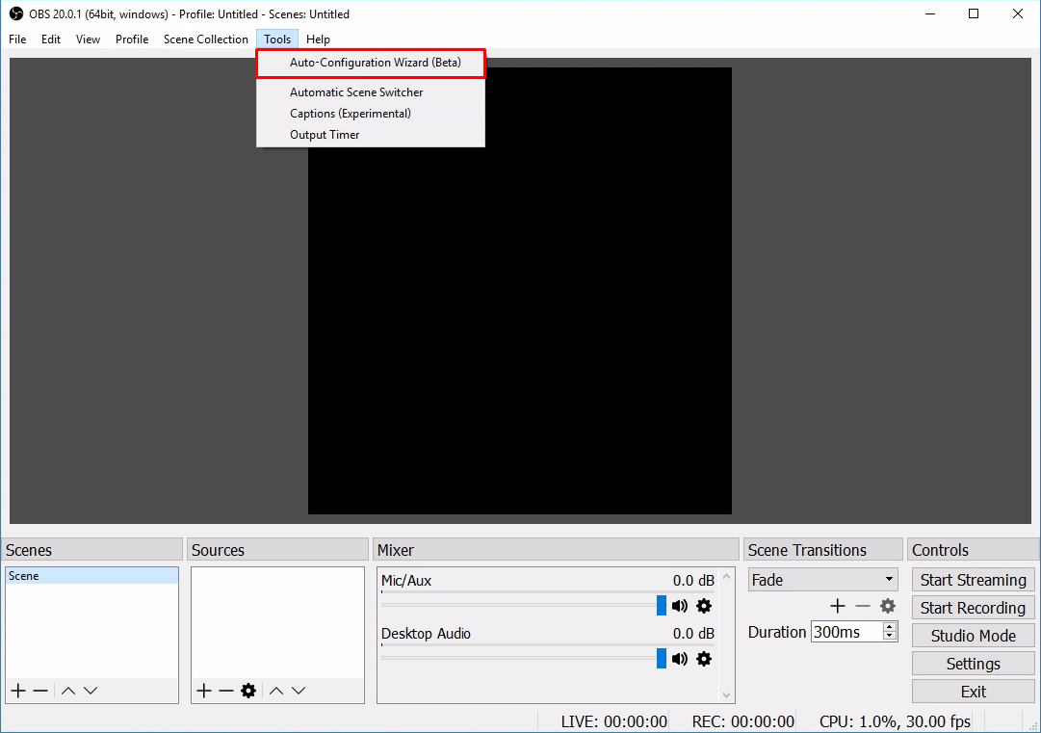The width and height of the screenshot is (1041, 733).
Task: Click the black preview canvas
Action: click(520, 291)
